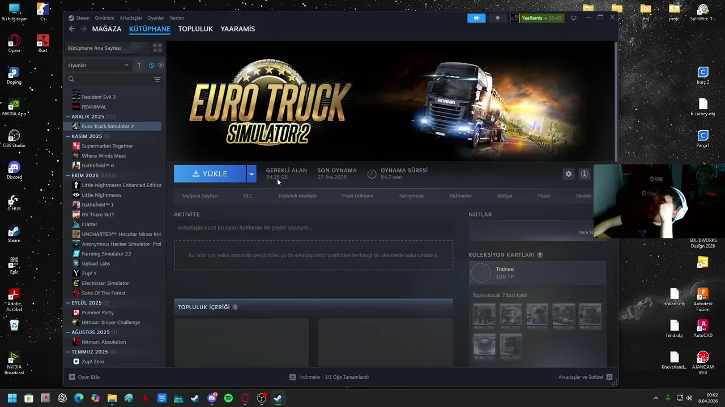Switch to Big Picture mode monitor icon
This screenshot has height=407, width=725.
(x=573, y=18)
